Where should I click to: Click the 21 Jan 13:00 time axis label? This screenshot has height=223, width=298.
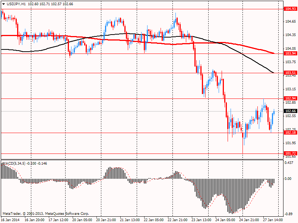pyautogui.click(x=130, y=220)
